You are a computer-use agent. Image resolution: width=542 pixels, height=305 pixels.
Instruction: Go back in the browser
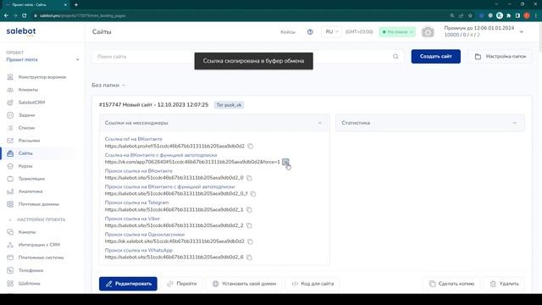point(6,15)
